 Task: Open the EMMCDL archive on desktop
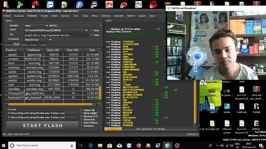point(256,125)
